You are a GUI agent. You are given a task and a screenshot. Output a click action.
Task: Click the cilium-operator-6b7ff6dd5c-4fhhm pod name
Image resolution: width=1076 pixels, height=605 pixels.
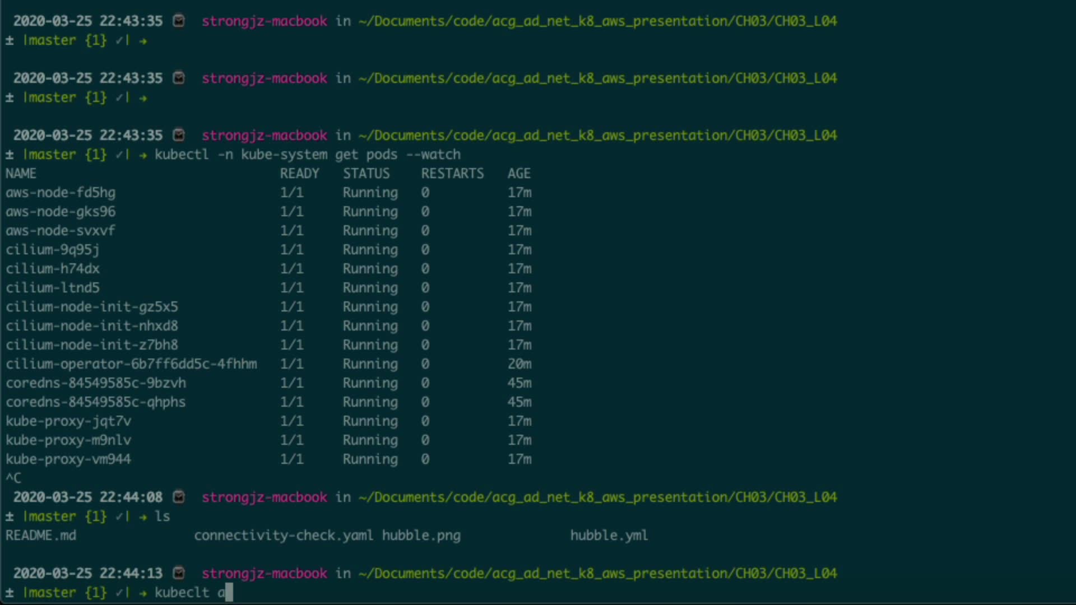(x=131, y=364)
